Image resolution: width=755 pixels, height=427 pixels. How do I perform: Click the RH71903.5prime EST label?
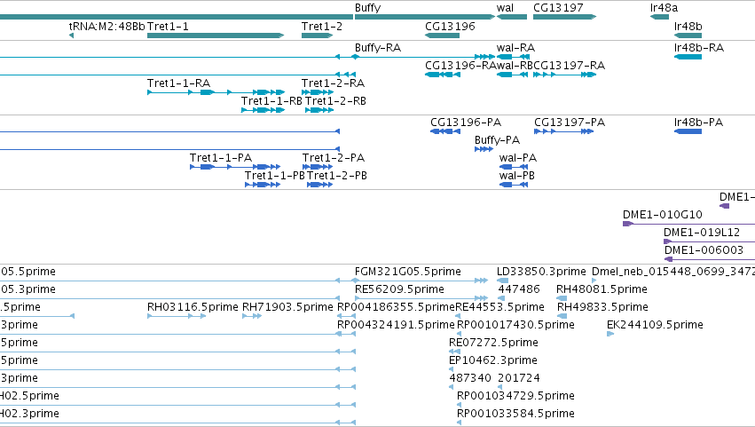(x=287, y=307)
